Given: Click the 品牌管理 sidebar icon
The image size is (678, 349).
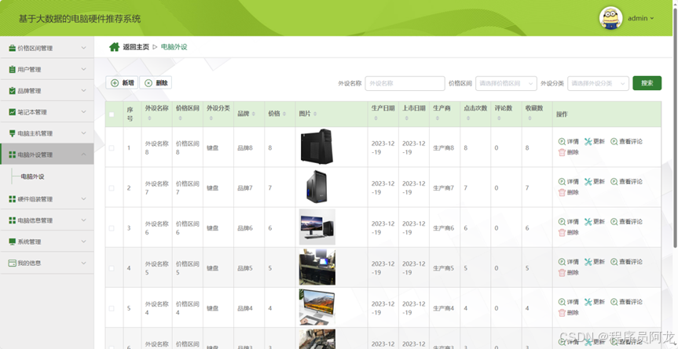Looking at the screenshot, I should (x=12, y=91).
